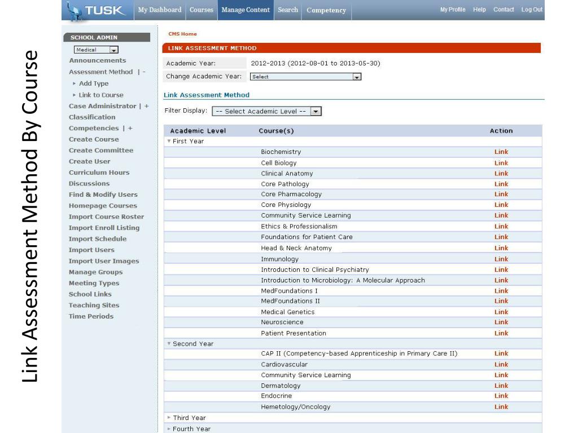The image size is (578, 433).
Task: Click Link for Core Pharmacology
Action: [501, 194]
